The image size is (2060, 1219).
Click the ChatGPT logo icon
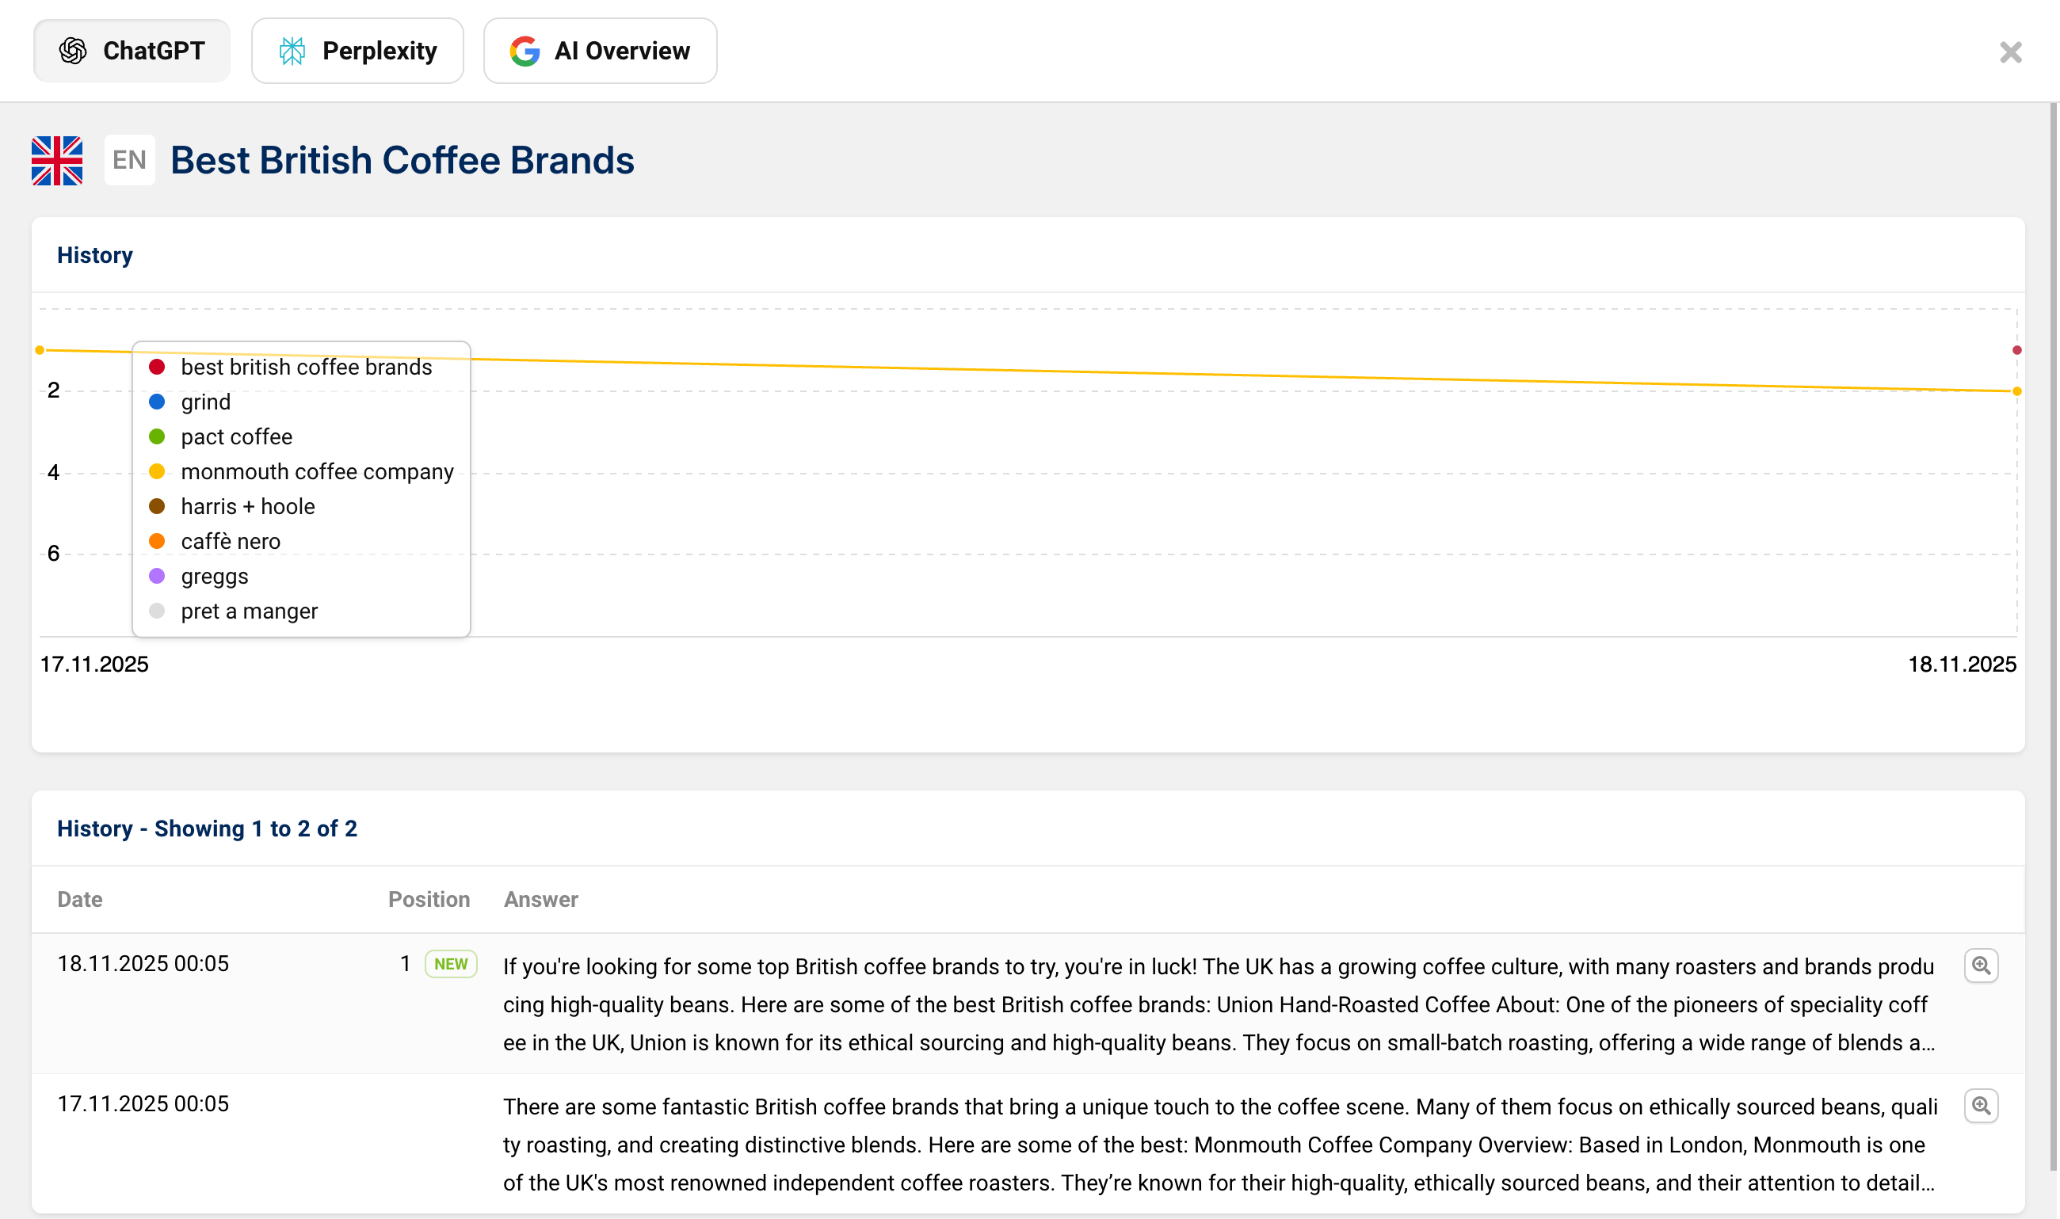[73, 50]
